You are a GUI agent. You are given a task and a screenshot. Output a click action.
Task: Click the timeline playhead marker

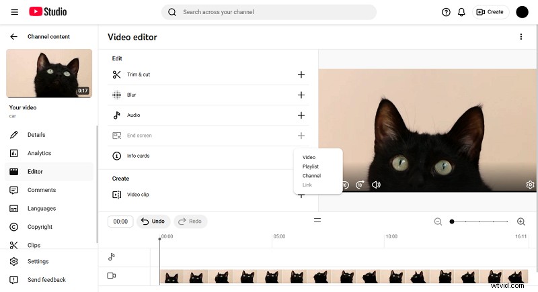159,238
